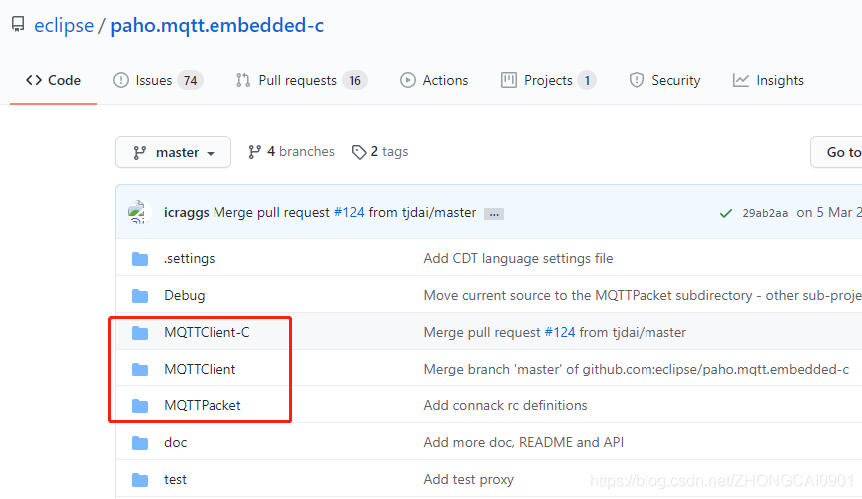Open the commit message 'Merge pull request'
The width and height of the screenshot is (862, 499).
[271, 212]
